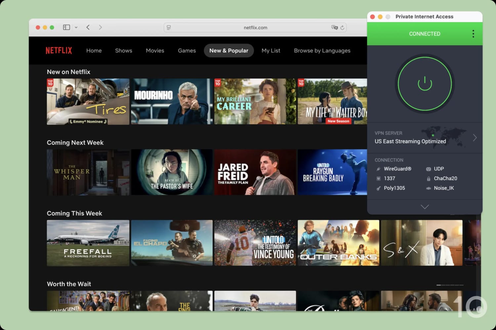Click the translate icon in address bar
The width and height of the screenshot is (496, 330).
[334, 27]
